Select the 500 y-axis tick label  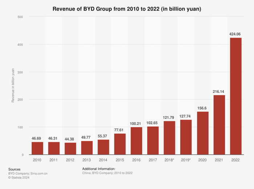coord(20,17)
